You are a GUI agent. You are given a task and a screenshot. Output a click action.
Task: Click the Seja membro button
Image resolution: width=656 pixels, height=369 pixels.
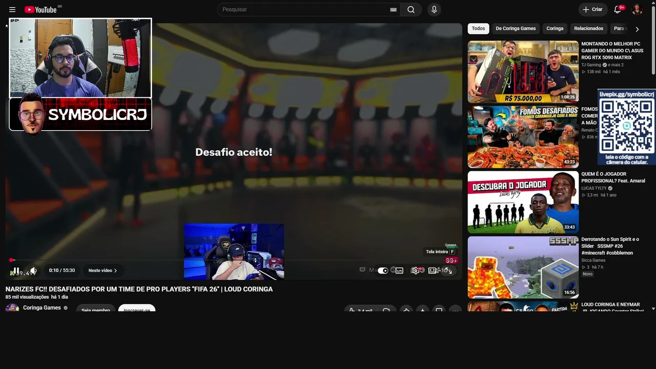(96, 309)
